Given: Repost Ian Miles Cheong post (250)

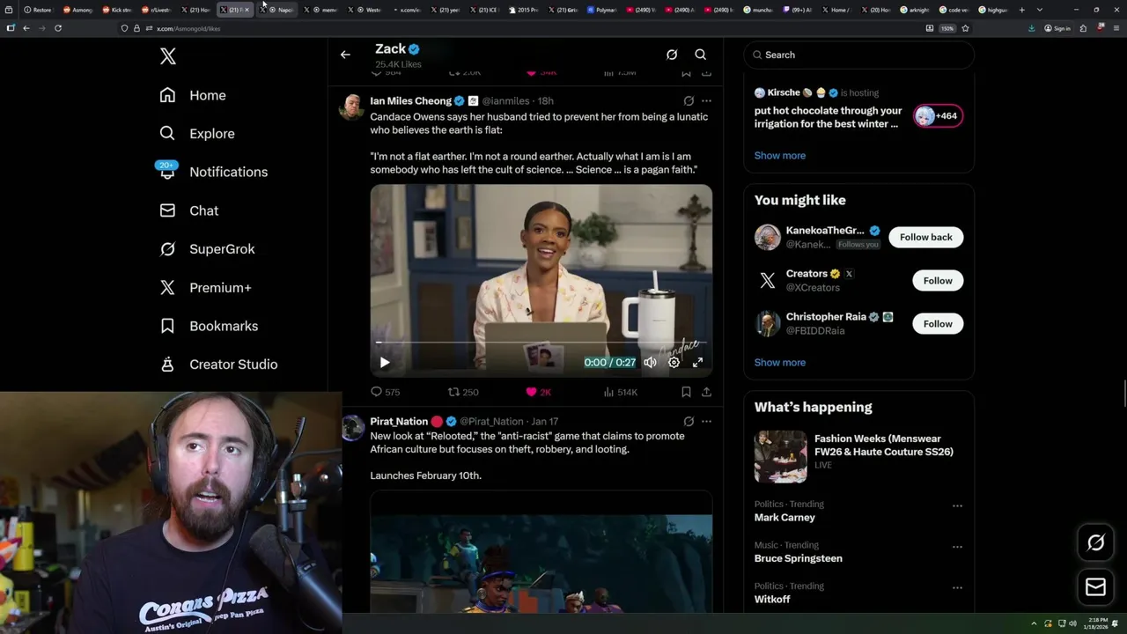Looking at the screenshot, I should coord(463,392).
